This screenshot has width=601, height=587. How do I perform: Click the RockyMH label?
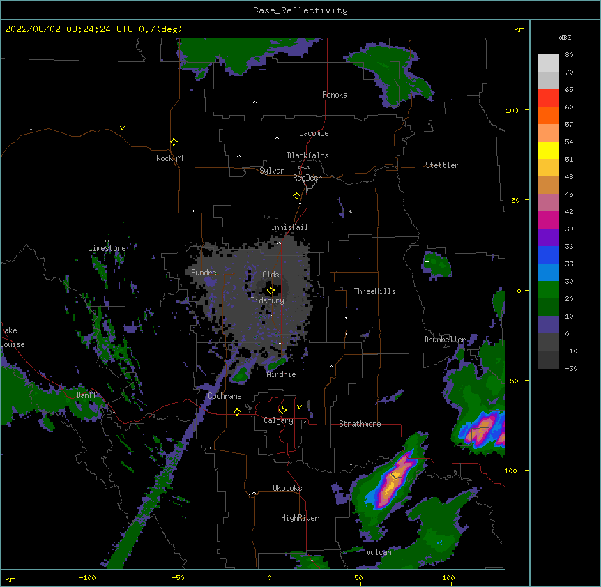[171, 158]
